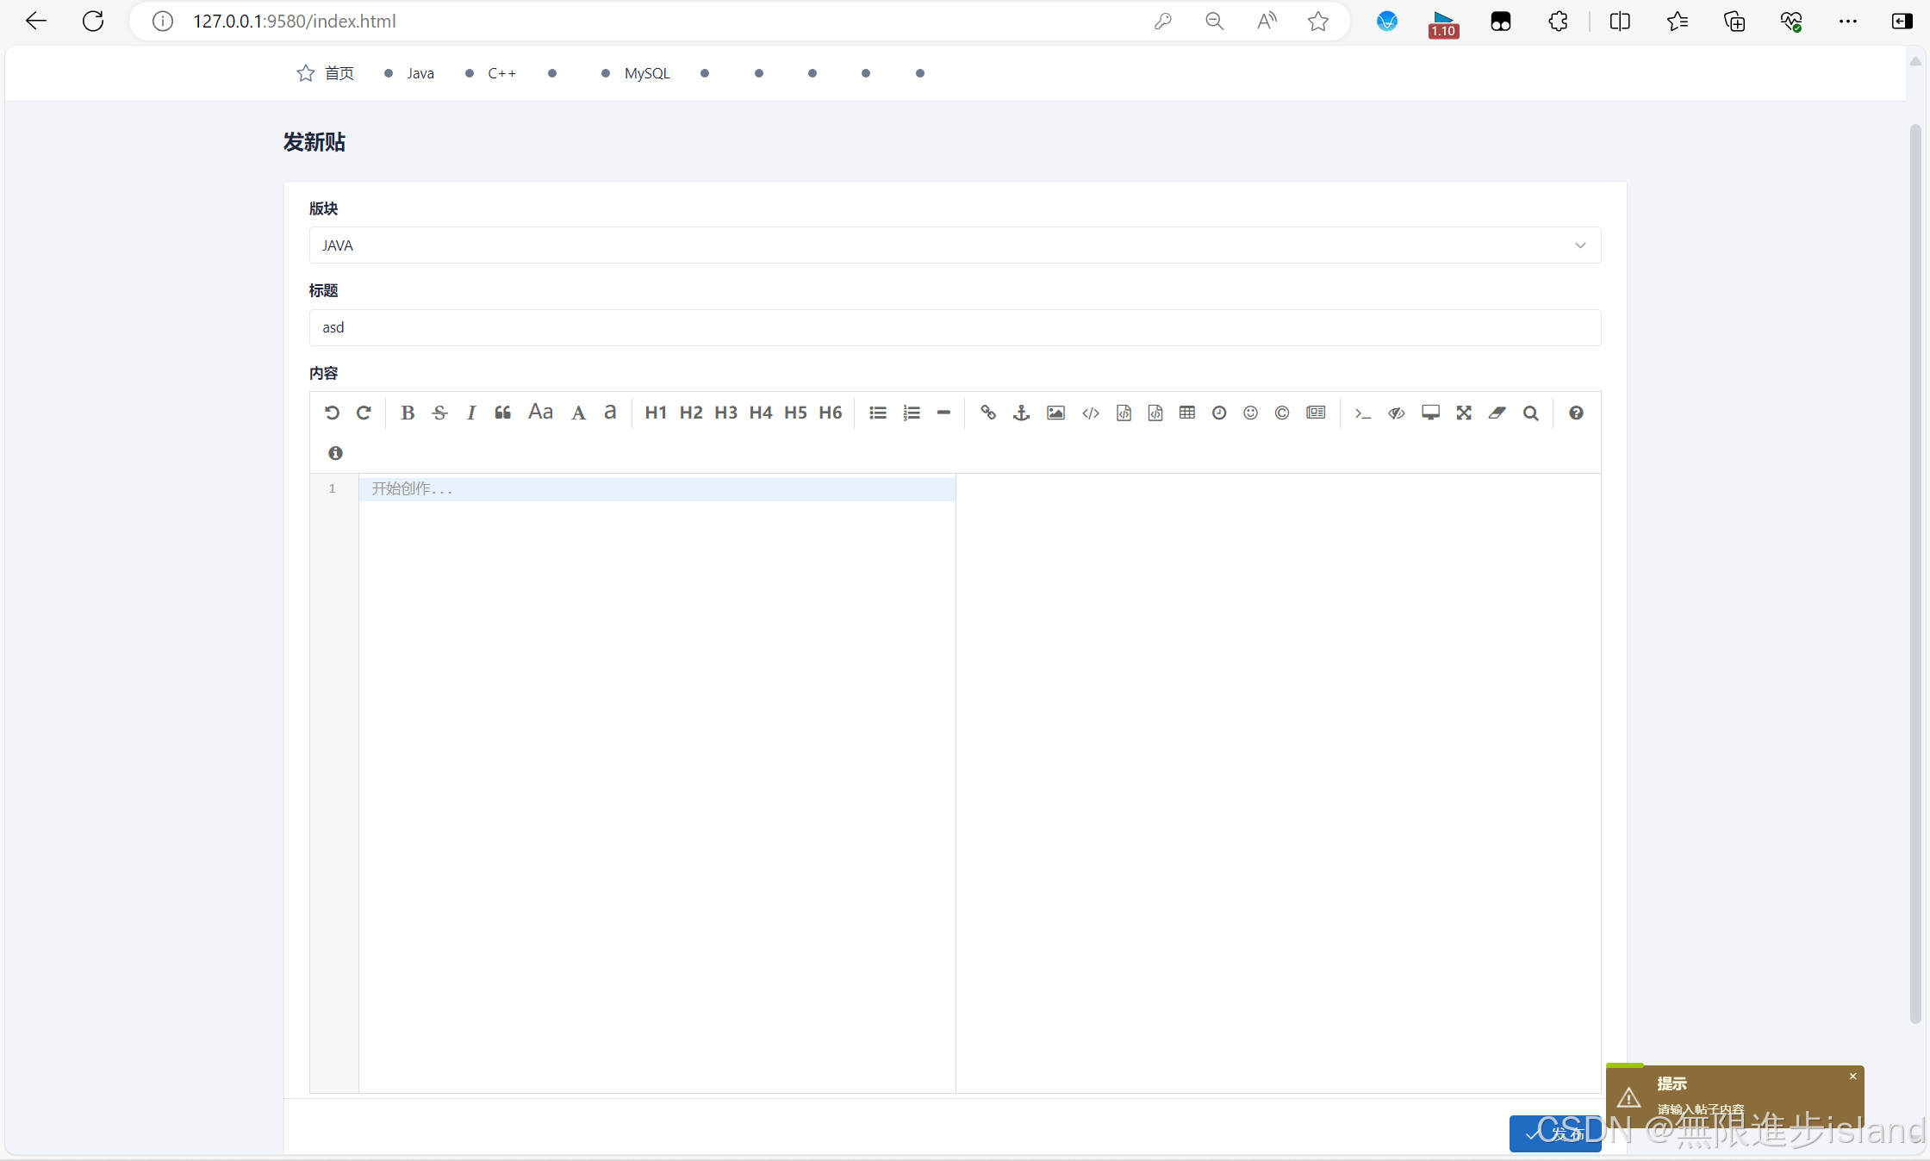This screenshot has width=1930, height=1161.
Task: Refresh the browser page
Action: pos(93,22)
